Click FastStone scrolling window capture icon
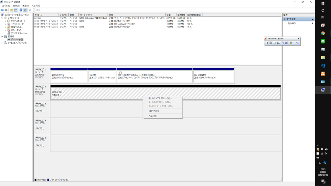The height and width of the screenshot is (186, 331). pos(286,43)
